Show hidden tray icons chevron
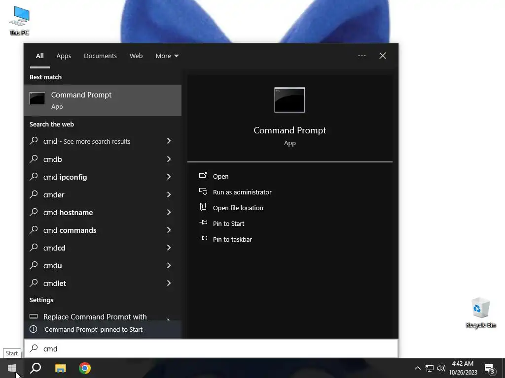This screenshot has height=378, width=505. point(417,368)
